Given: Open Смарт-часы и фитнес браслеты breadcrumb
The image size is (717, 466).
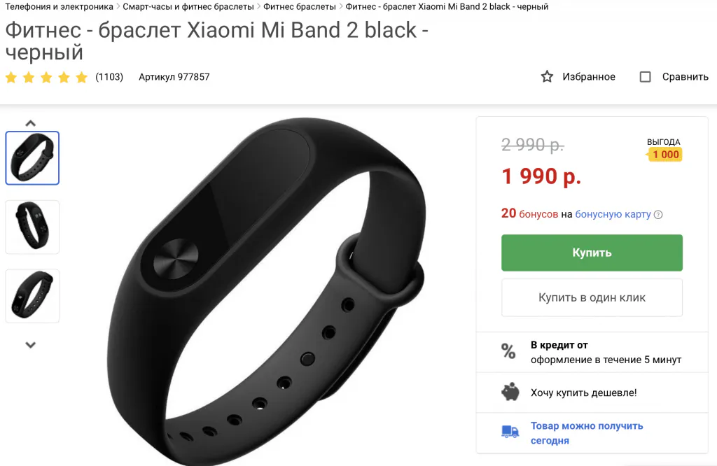Looking at the screenshot, I should coord(188,7).
